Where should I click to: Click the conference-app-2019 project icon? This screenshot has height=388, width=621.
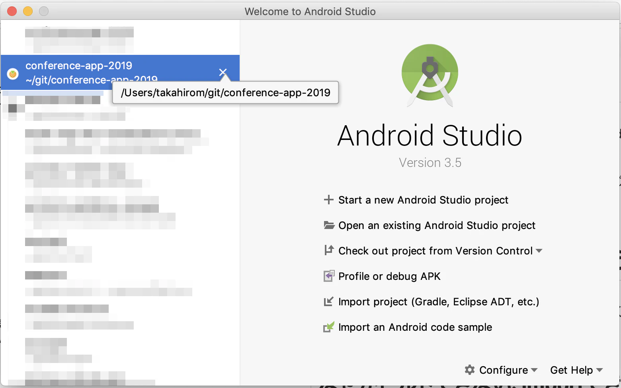(13, 74)
